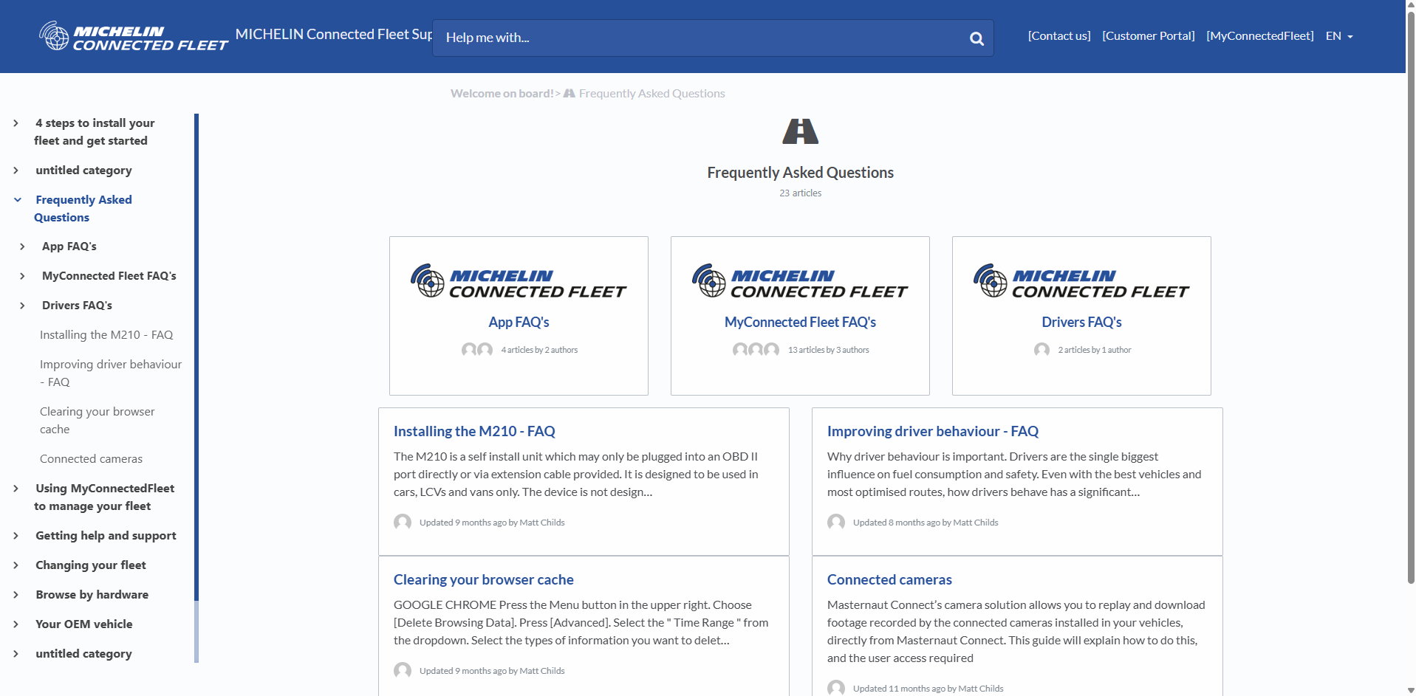Open 'Improving driver behaviour - FAQ' in sidebar
1416x696 pixels.
coord(111,373)
